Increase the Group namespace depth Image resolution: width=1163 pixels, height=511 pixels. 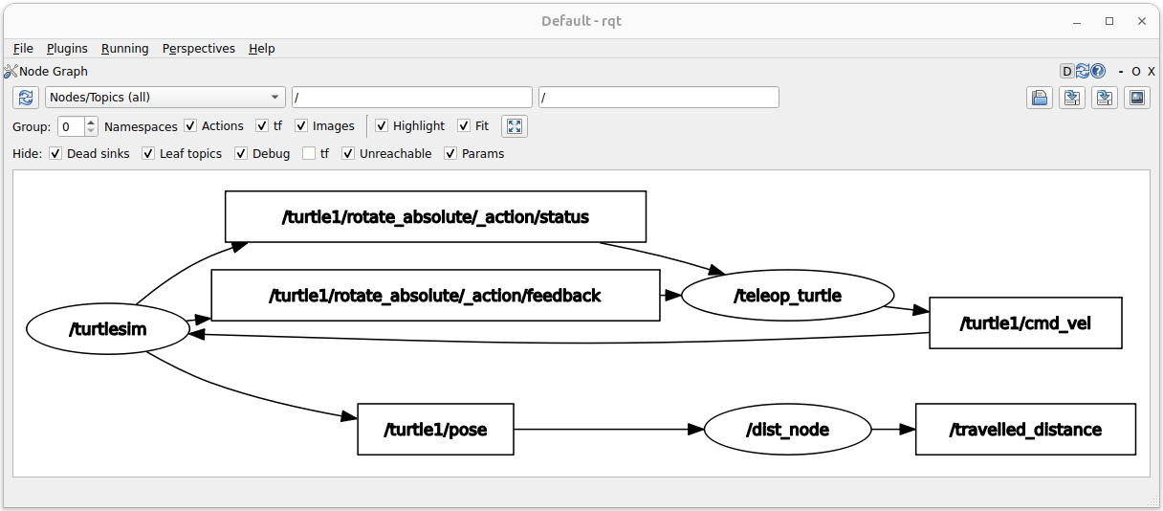coord(91,122)
